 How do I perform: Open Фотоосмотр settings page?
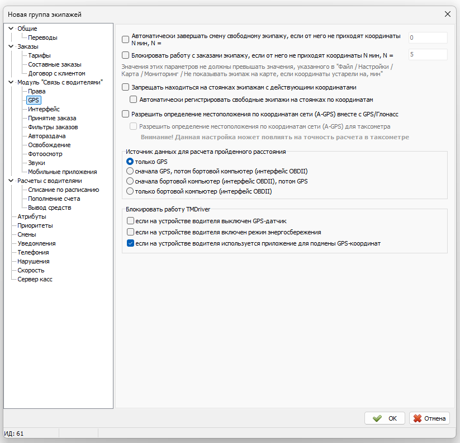tap(45, 154)
